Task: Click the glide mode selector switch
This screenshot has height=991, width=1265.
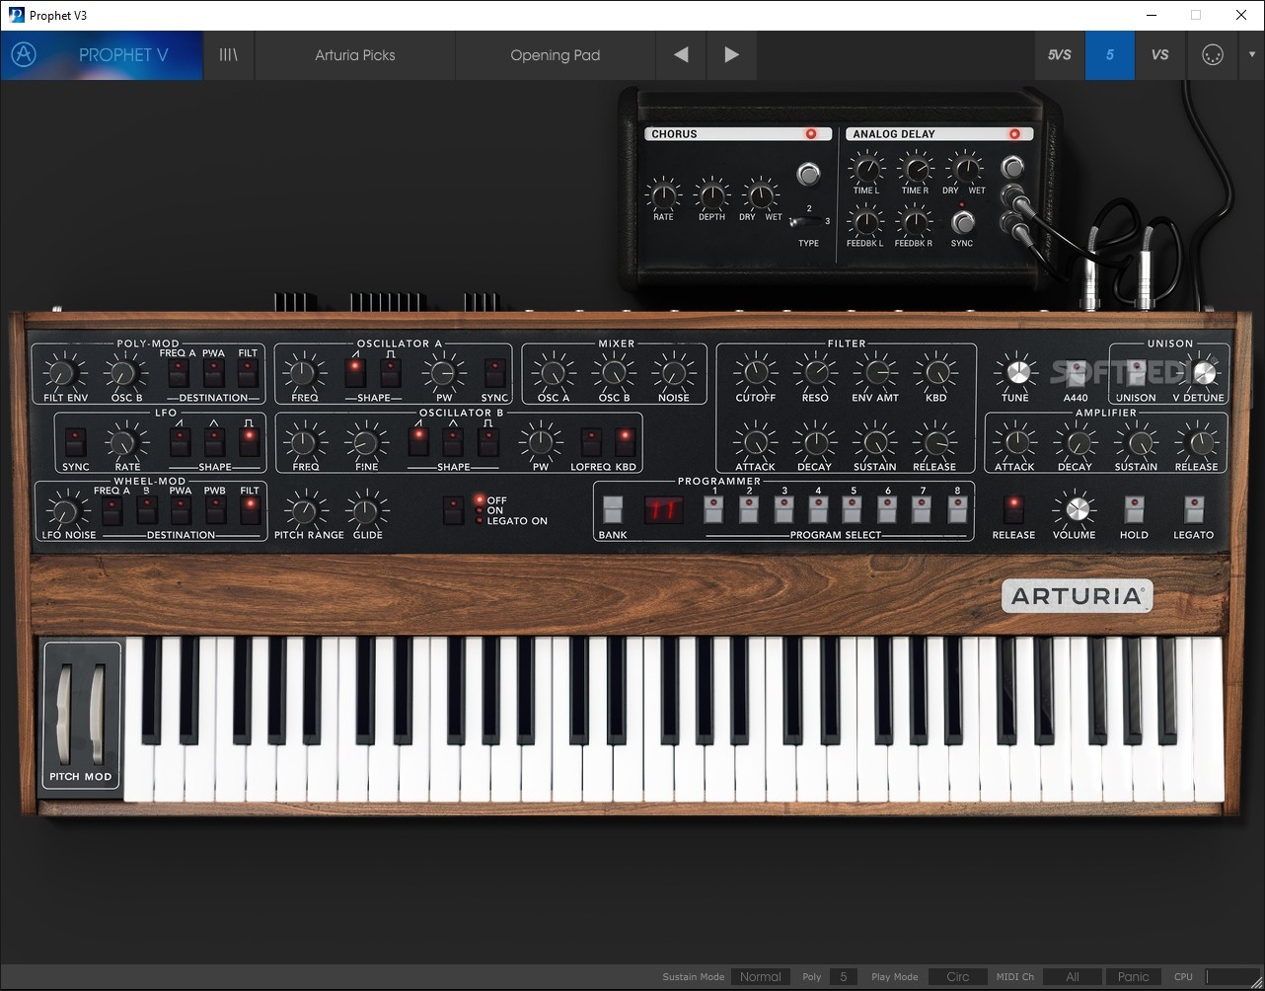Action: click(x=453, y=510)
